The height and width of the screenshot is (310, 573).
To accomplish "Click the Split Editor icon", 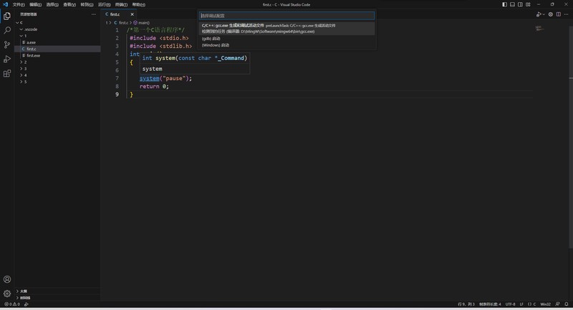I will 559,14.
